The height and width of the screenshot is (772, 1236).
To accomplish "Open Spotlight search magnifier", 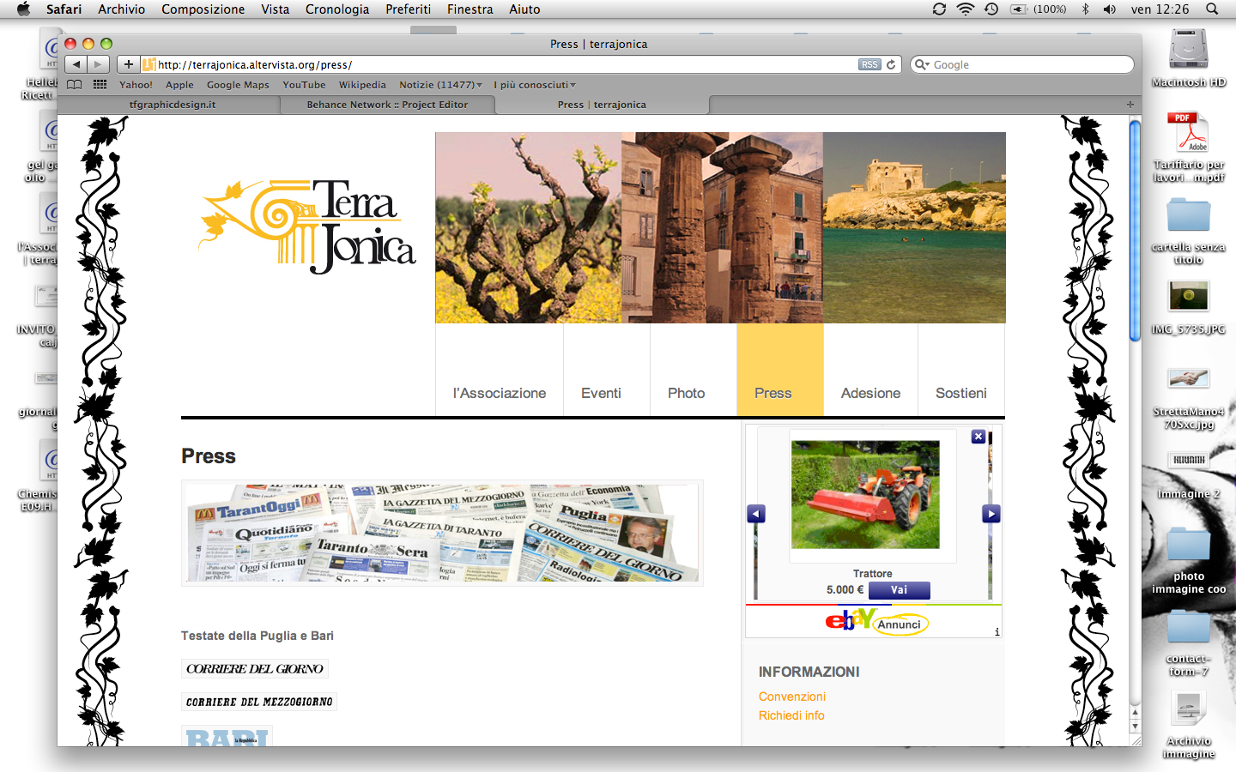I will pyautogui.click(x=1212, y=9).
